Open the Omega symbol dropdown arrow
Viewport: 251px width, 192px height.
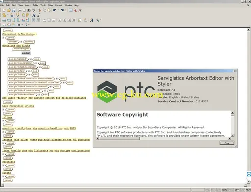pos(22,25)
